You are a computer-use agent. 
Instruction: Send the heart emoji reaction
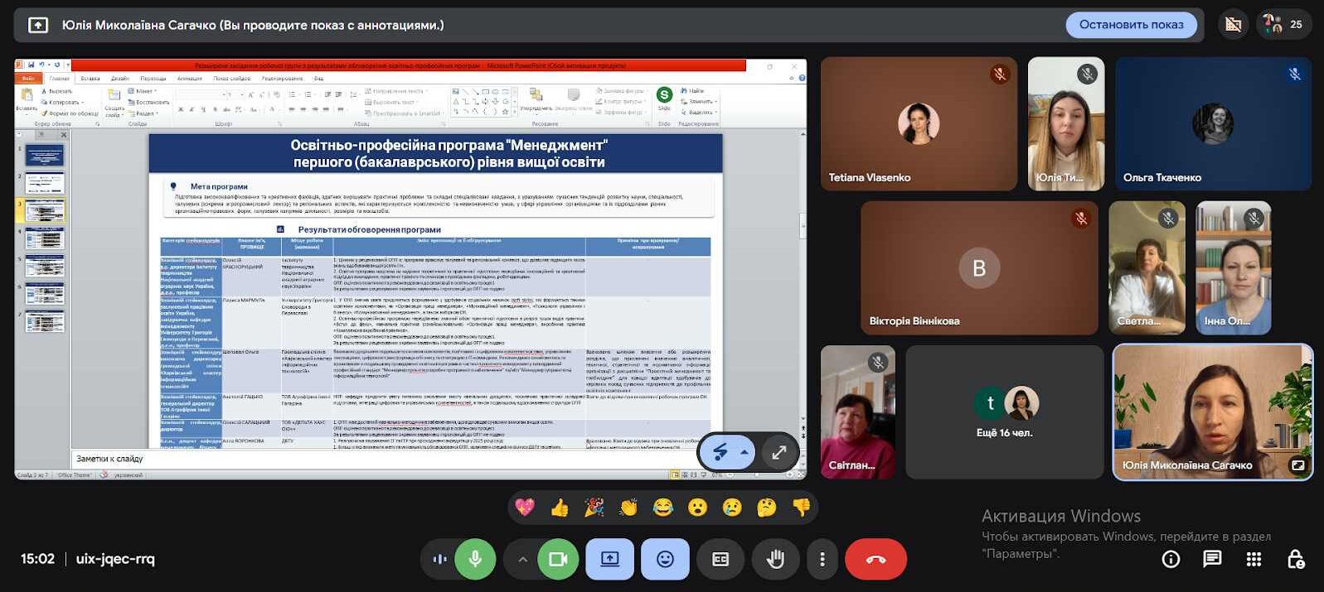(525, 507)
